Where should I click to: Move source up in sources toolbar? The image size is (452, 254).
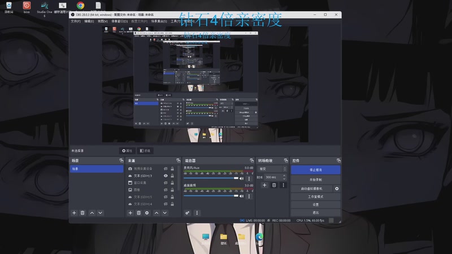click(157, 213)
